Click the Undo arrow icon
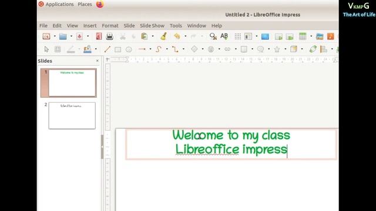Viewport: 376px width, 211px height. (177, 36)
